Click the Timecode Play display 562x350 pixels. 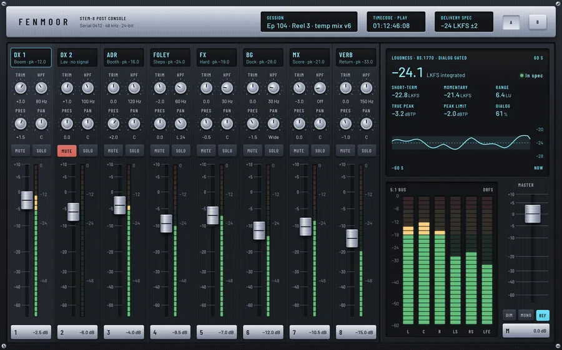click(396, 22)
